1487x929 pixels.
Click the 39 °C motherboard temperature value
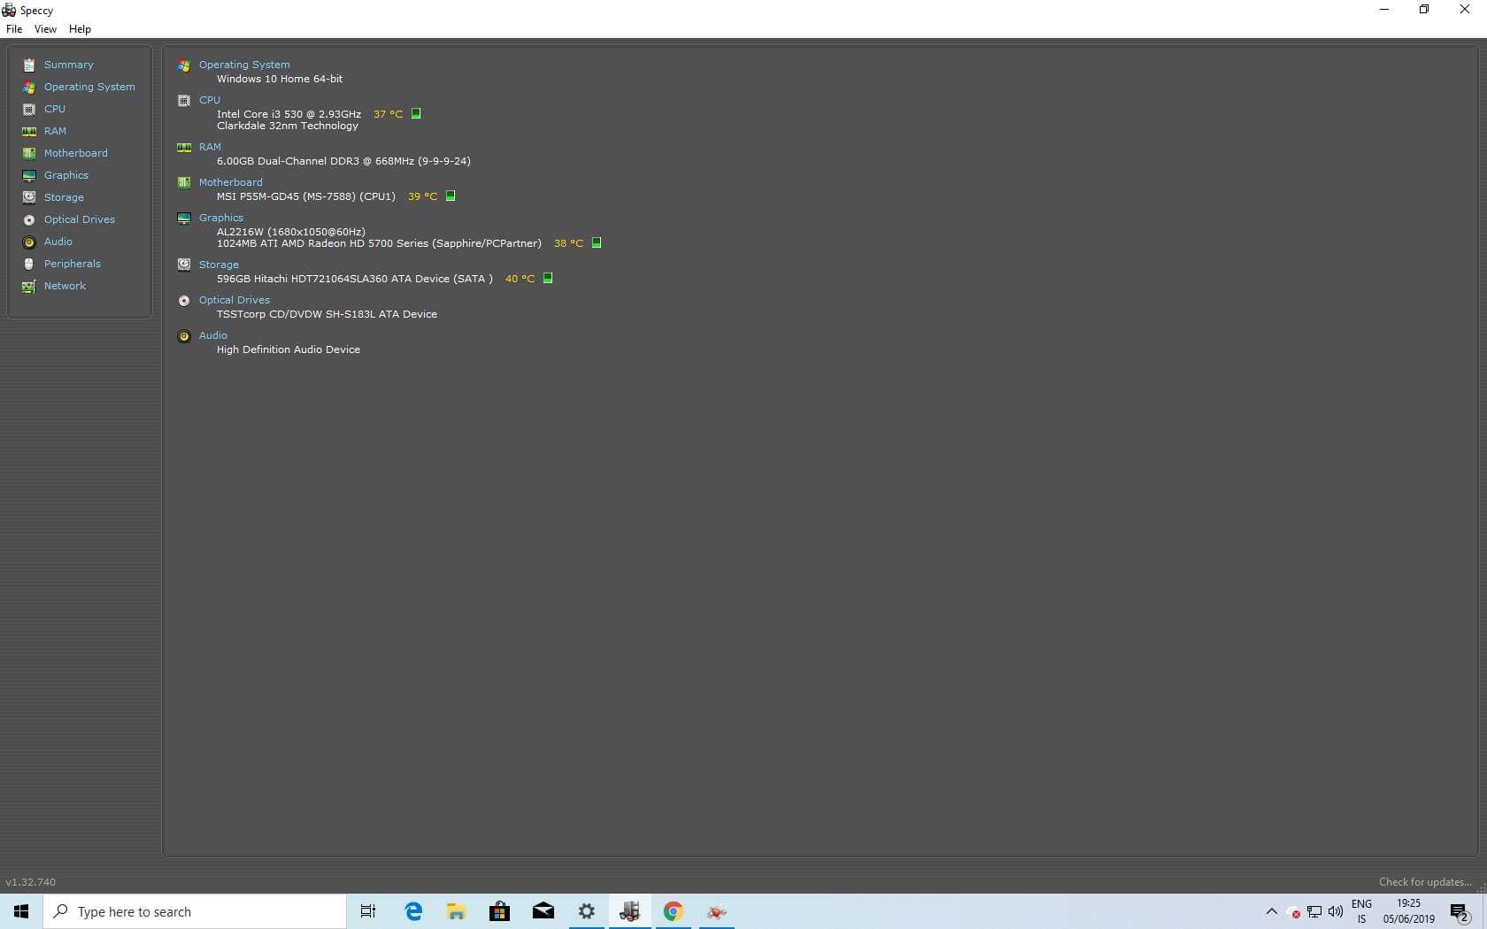coord(422,196)
